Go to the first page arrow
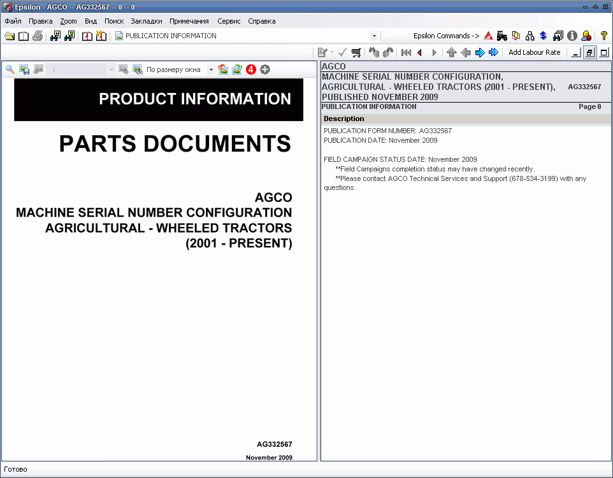Image resolution: width=613 pixels, height=478 pixels. [x=406, y=53]
